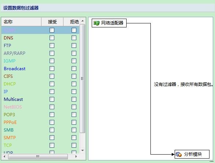This screenshot has height=163, width=215.
Task: Select the Broadcast filter row
Action: coord(40,68)
